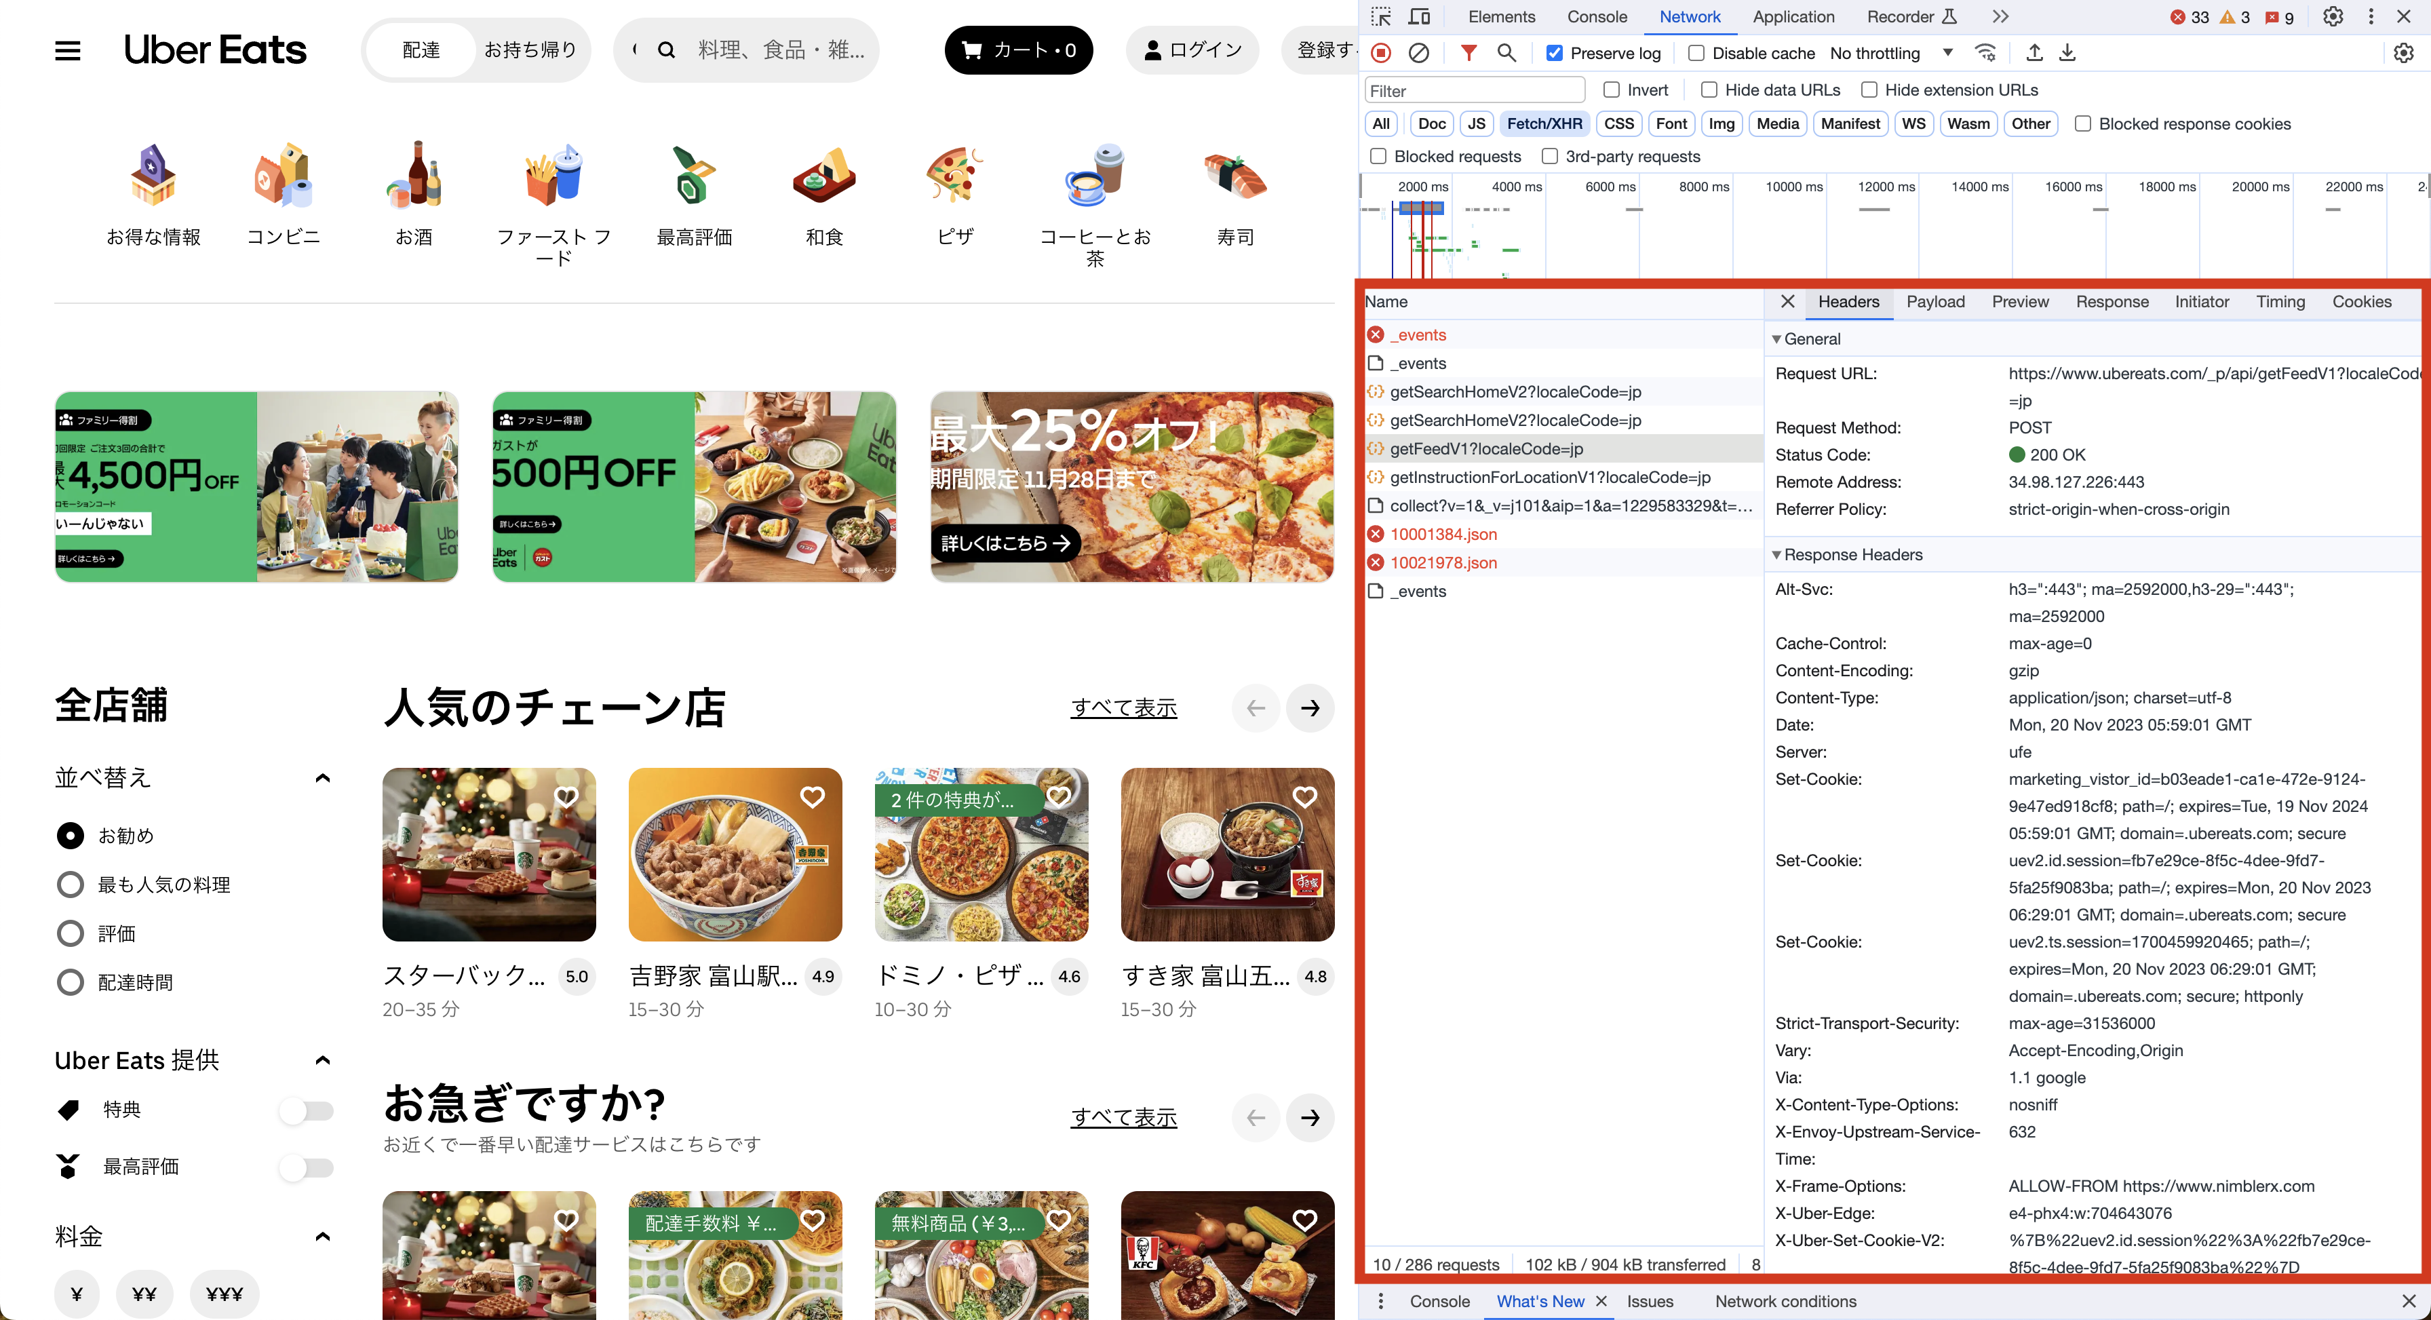Toggle the device toolbar icon
The image size is (2431, 1320).
[1420, 17]
